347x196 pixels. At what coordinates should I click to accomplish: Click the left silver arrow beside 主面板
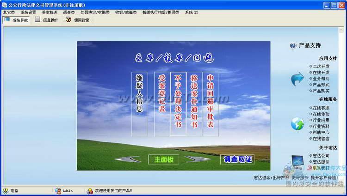[128, 159]
